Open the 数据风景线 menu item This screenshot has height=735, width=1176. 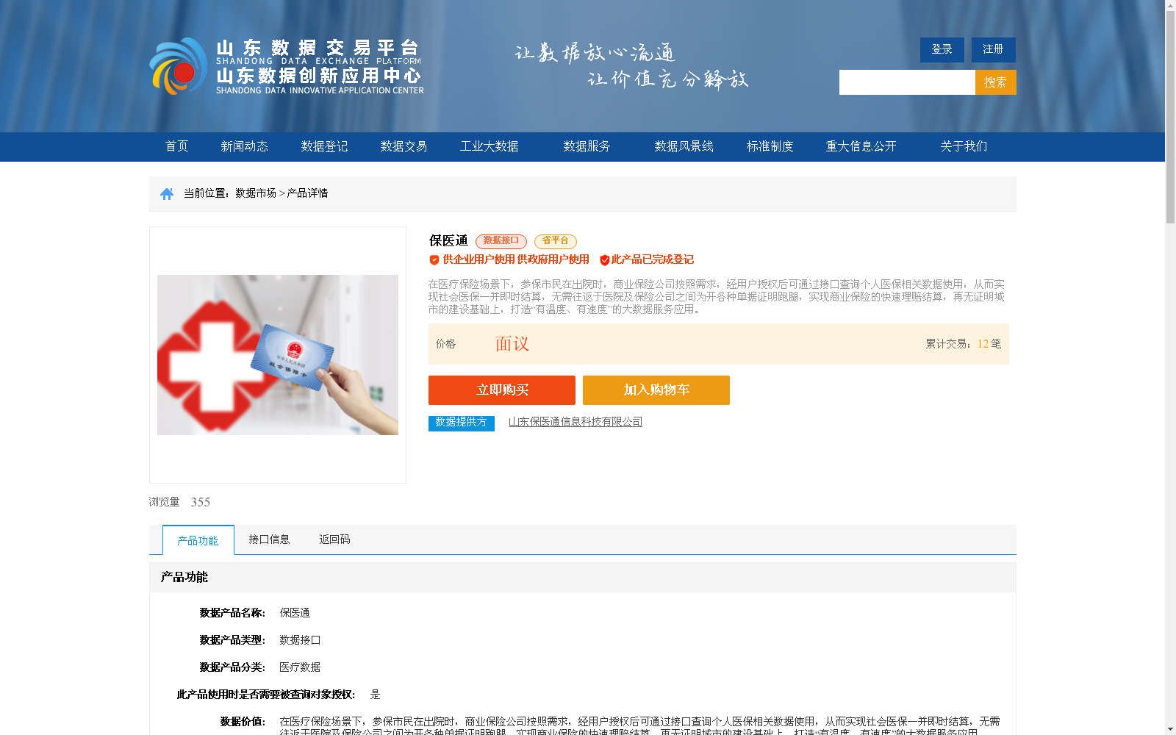tap(684, 146)
